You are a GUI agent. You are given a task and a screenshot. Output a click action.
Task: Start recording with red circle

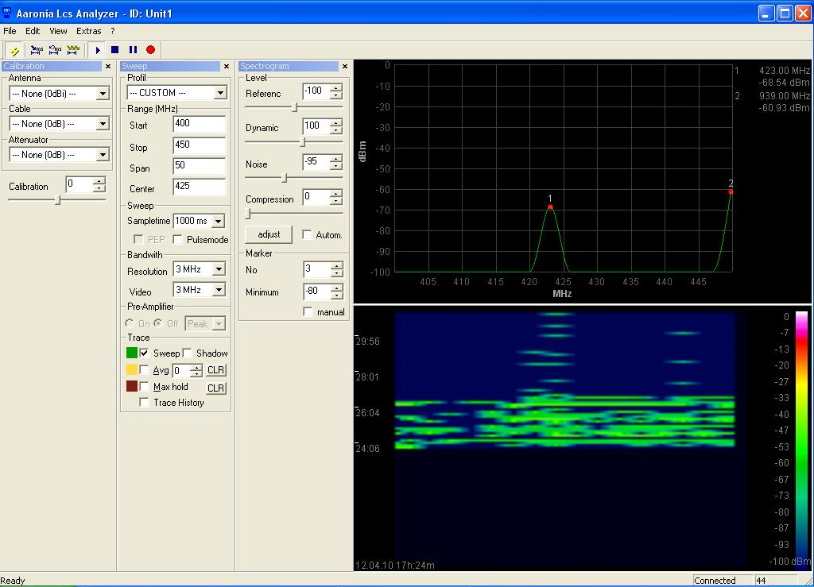pyautogui.click(x=150, y=50)
